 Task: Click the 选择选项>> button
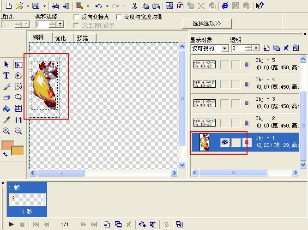pos(207,24)
